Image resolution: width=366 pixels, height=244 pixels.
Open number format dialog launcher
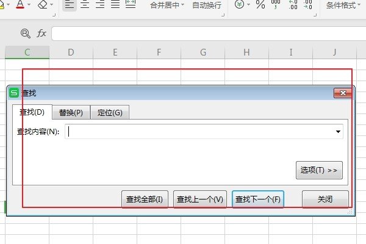[315, 15]
